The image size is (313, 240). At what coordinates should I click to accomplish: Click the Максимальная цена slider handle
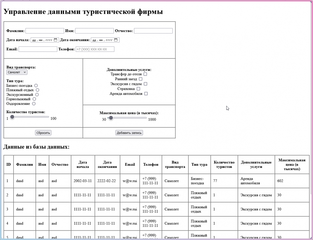click(x=111, y=118)
